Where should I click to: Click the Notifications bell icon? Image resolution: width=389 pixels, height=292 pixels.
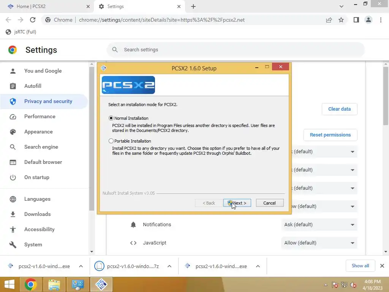(x=133, y=225)
